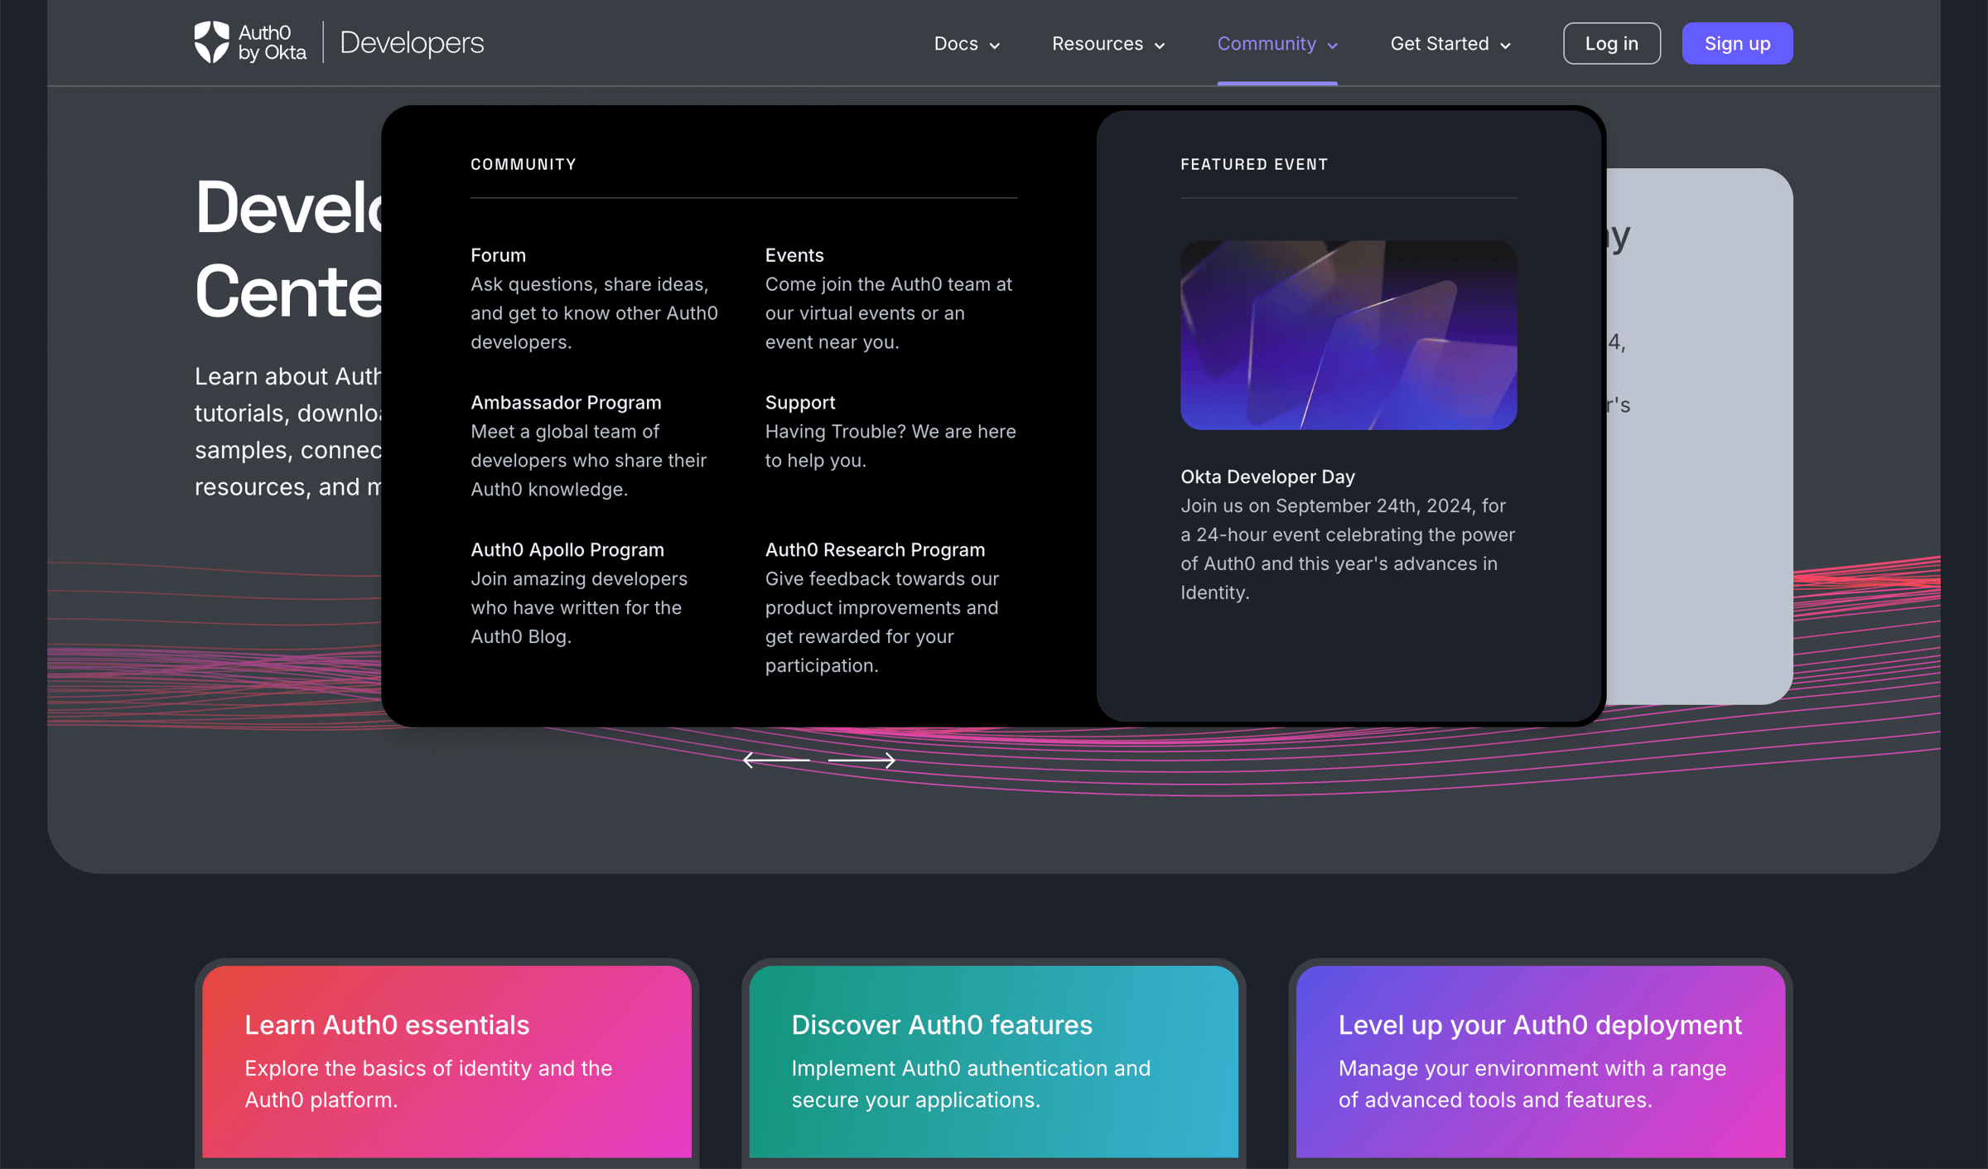
Task: Open Level up your Auth0 deployment card
Action: 1540,1062
